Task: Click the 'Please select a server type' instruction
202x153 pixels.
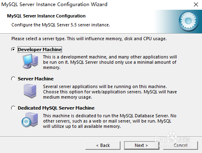Action: [89, 39]
